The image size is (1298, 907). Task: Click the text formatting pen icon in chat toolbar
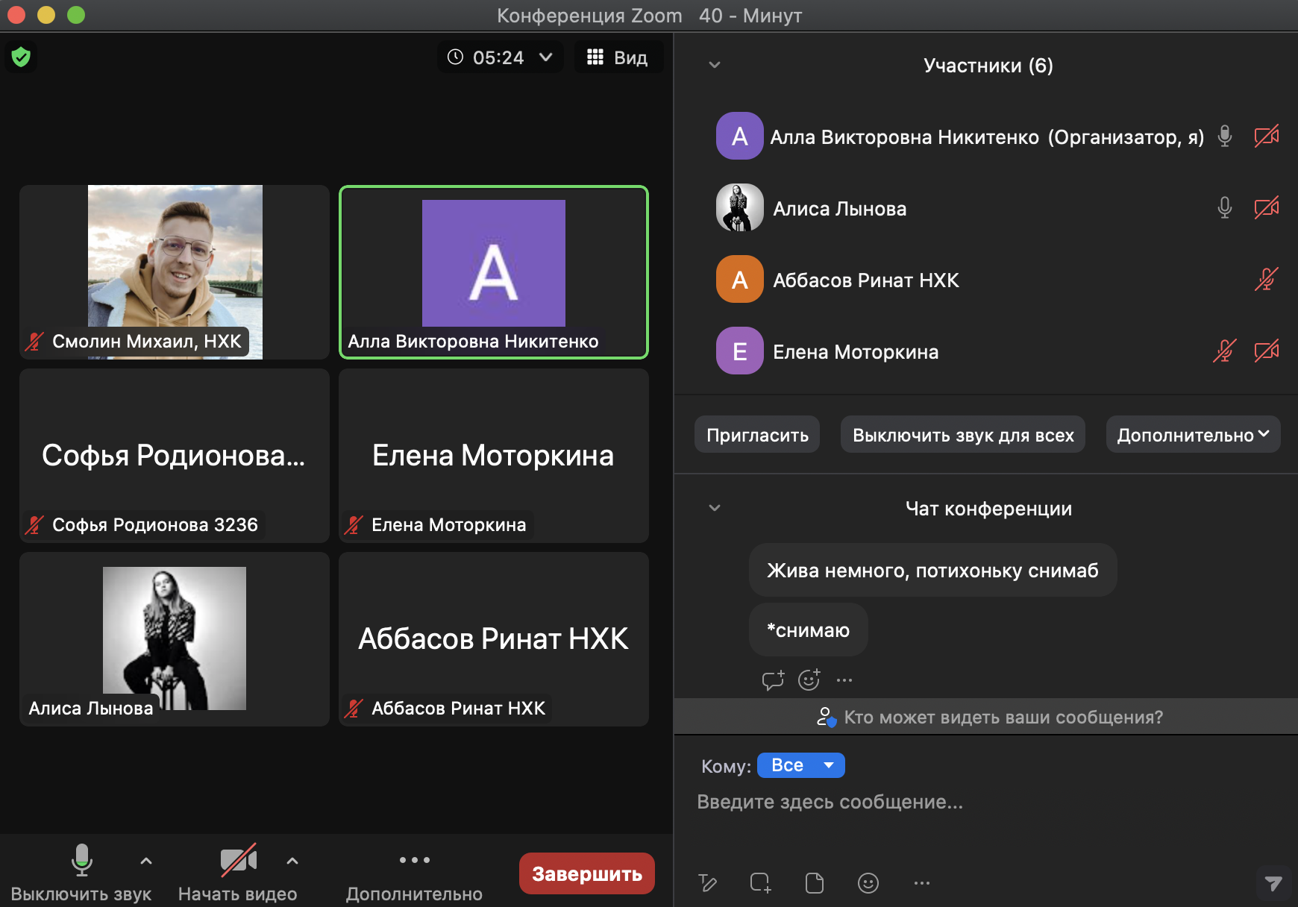[x=707, y=883]
